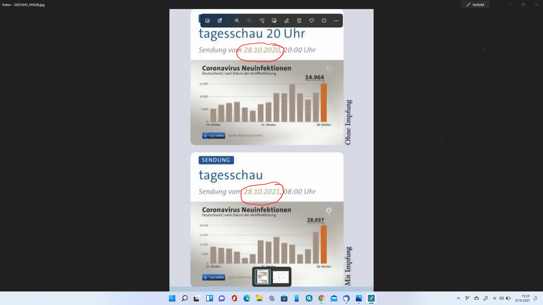Open the volume speaker control

(x=501, y=298)
